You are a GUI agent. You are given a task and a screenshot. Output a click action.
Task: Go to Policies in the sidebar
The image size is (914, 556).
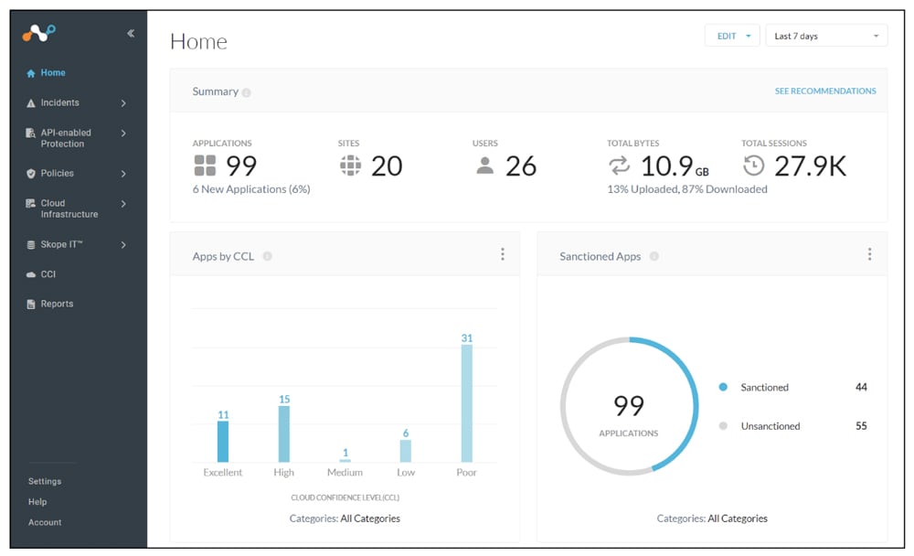[x=57, y=174]
